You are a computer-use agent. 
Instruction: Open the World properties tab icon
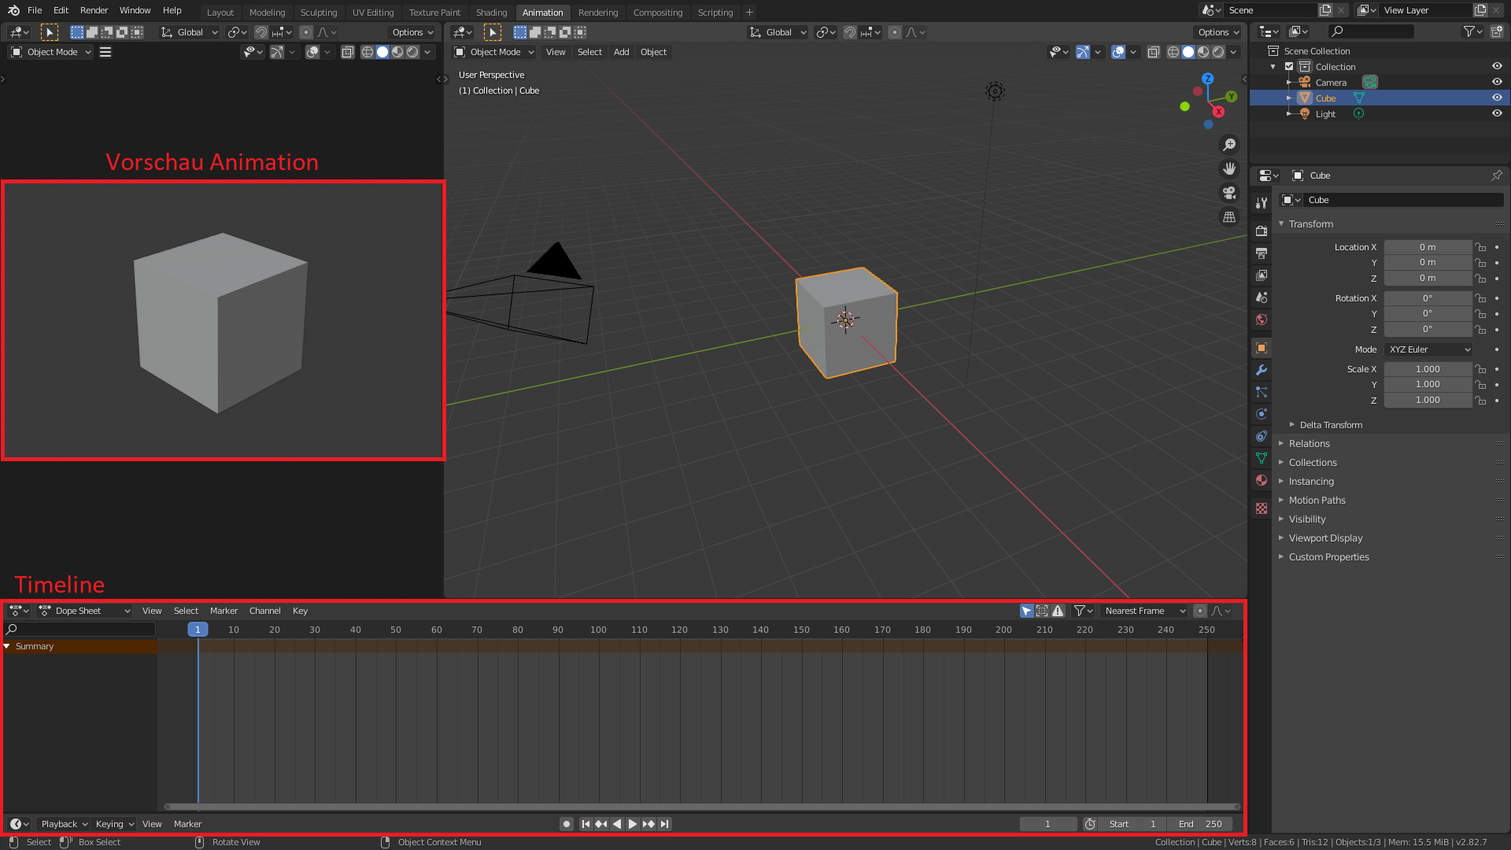1262,320
